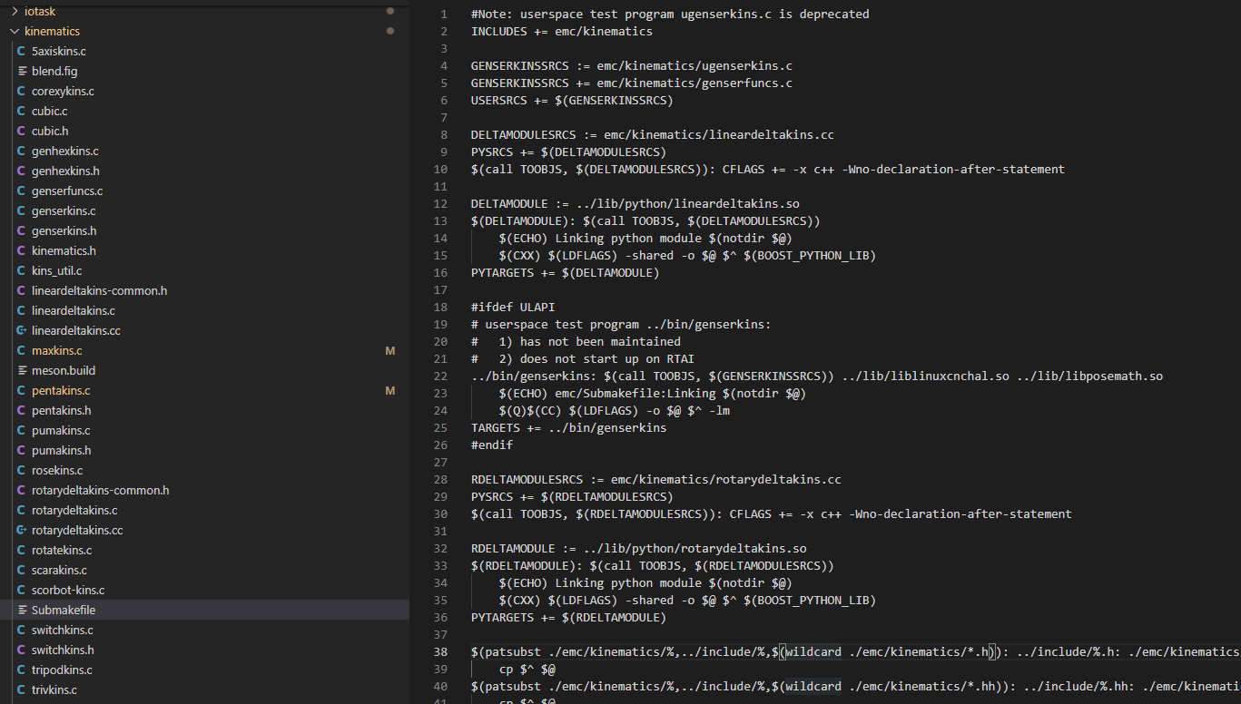Expand the iotask folder
The image size is (1241, 704).
tap(15, 11)
